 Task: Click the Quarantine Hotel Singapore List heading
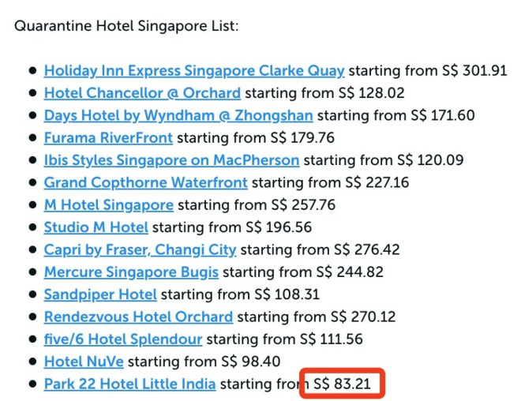[x=126, y=26]
